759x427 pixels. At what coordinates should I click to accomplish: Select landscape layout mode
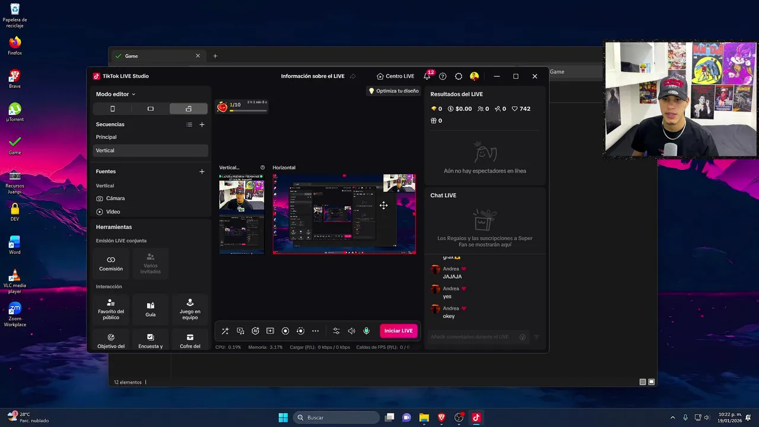pos(151,109)
